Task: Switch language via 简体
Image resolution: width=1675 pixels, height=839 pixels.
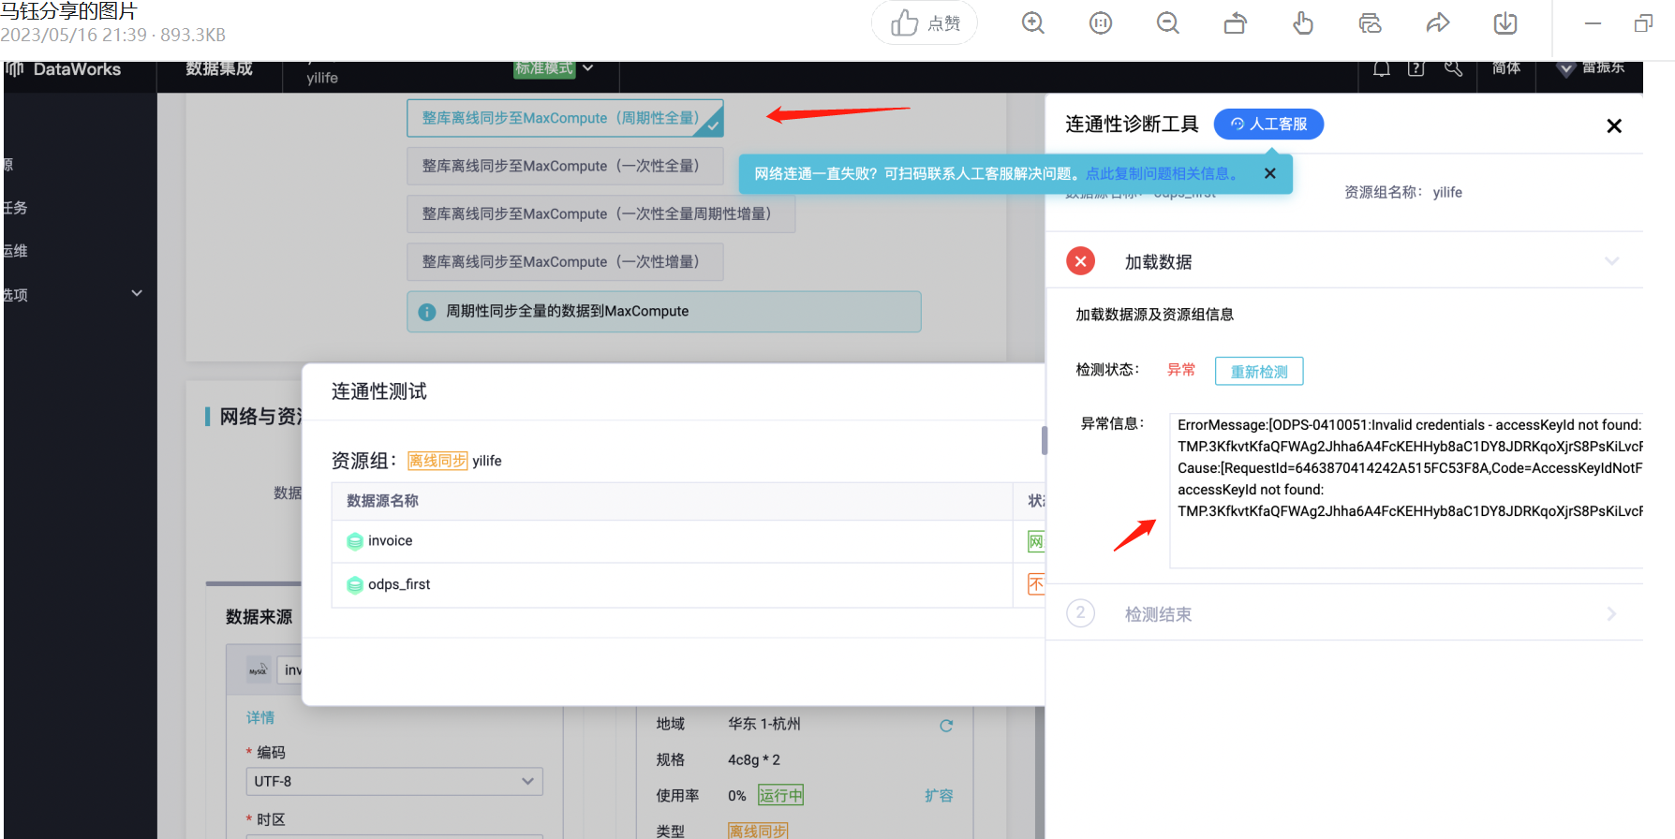Action: click(1506, 68)
